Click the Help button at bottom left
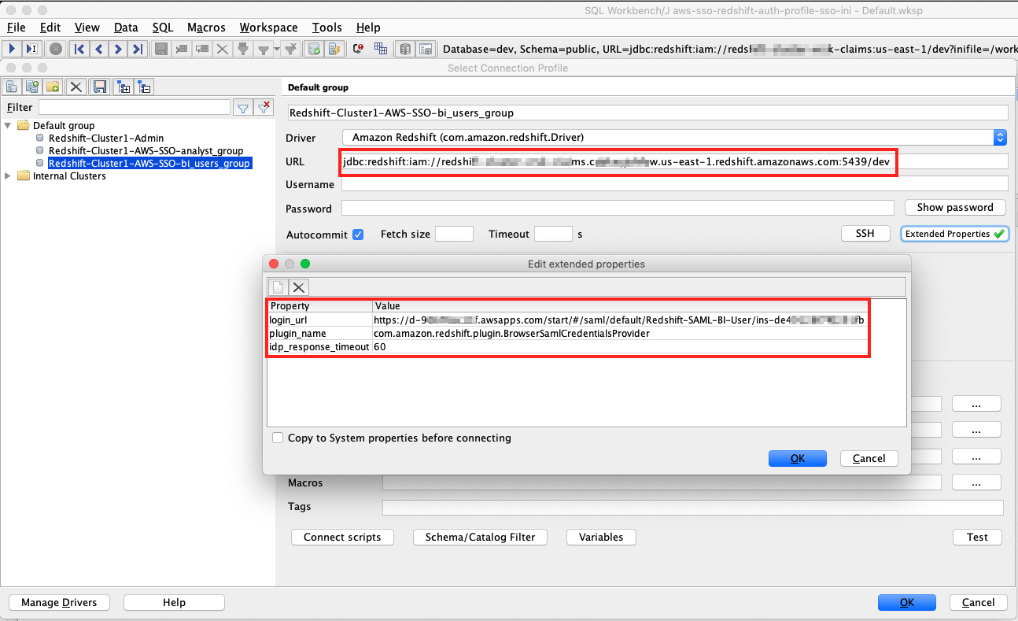This screenshot has height=621, width=1018. coord(175,603)
